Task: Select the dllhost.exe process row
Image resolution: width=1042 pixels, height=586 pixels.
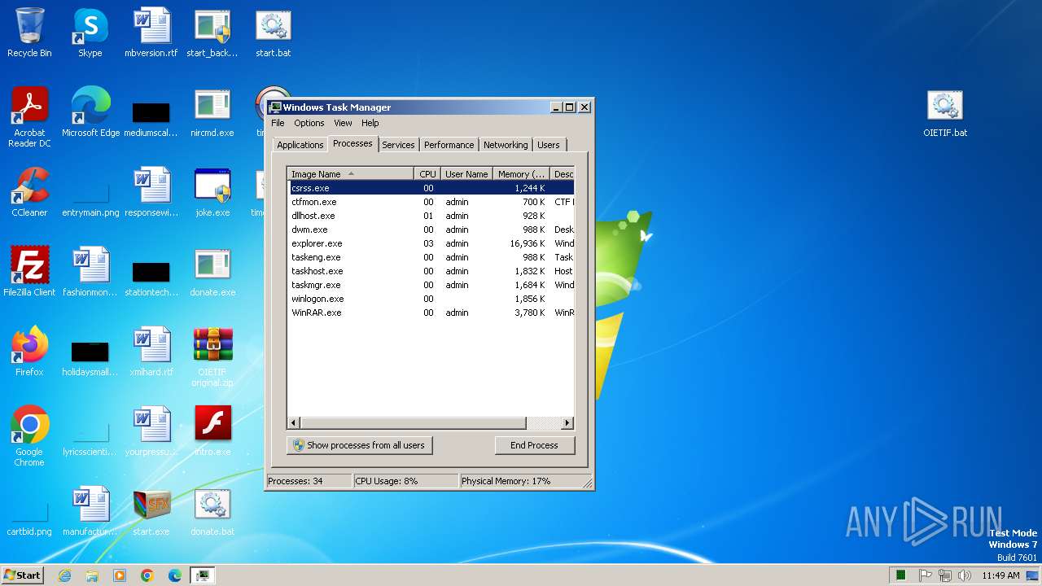Action: tap(431, 216)
